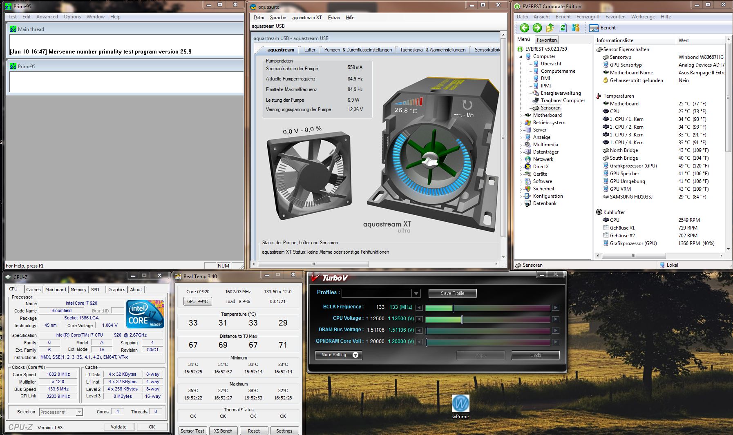Open the Advanced menu in Prime95
Image resolution: width=733 pixels, height=435 pixels.
pos(47,17)
